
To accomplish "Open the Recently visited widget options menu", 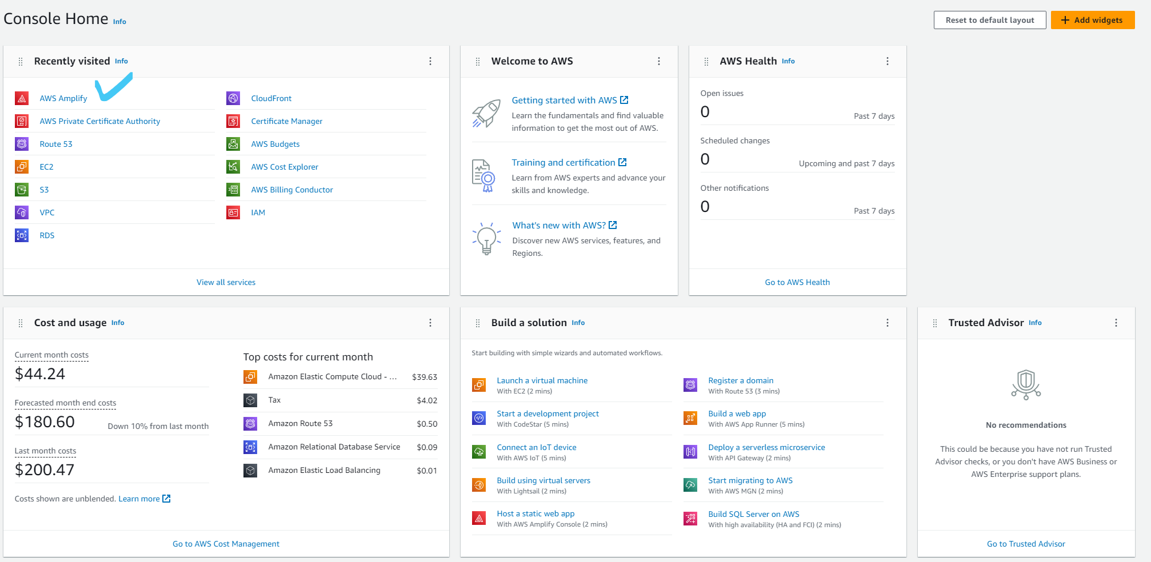I will pos(430,61).
